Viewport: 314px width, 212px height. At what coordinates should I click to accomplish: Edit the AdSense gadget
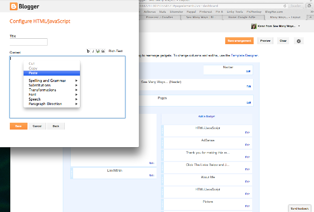tap(247, 145)
